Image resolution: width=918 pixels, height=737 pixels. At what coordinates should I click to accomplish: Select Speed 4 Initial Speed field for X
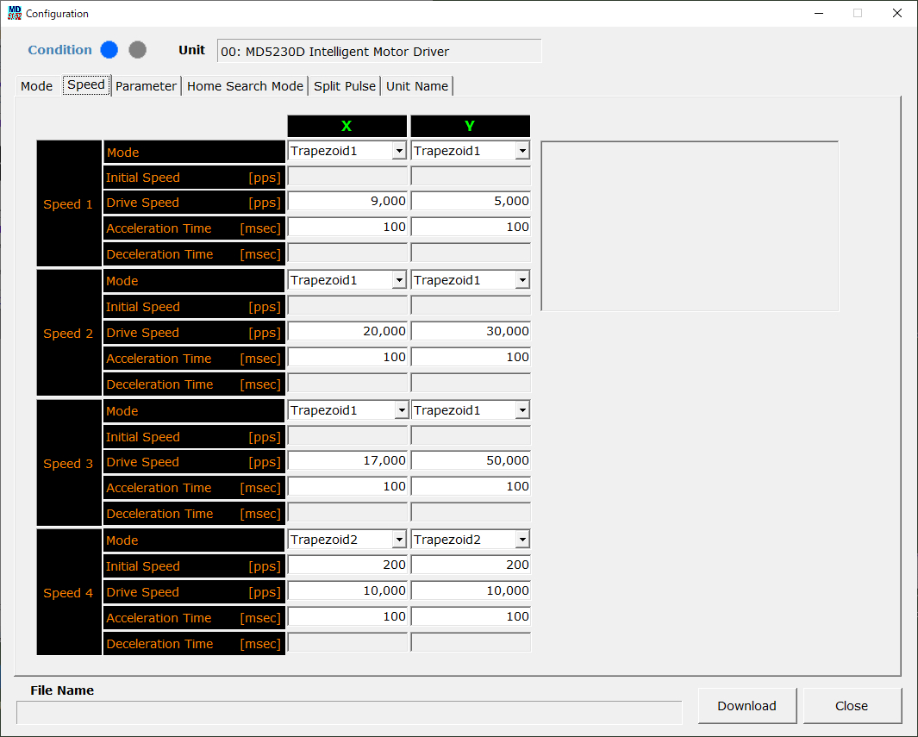[347, 565]
